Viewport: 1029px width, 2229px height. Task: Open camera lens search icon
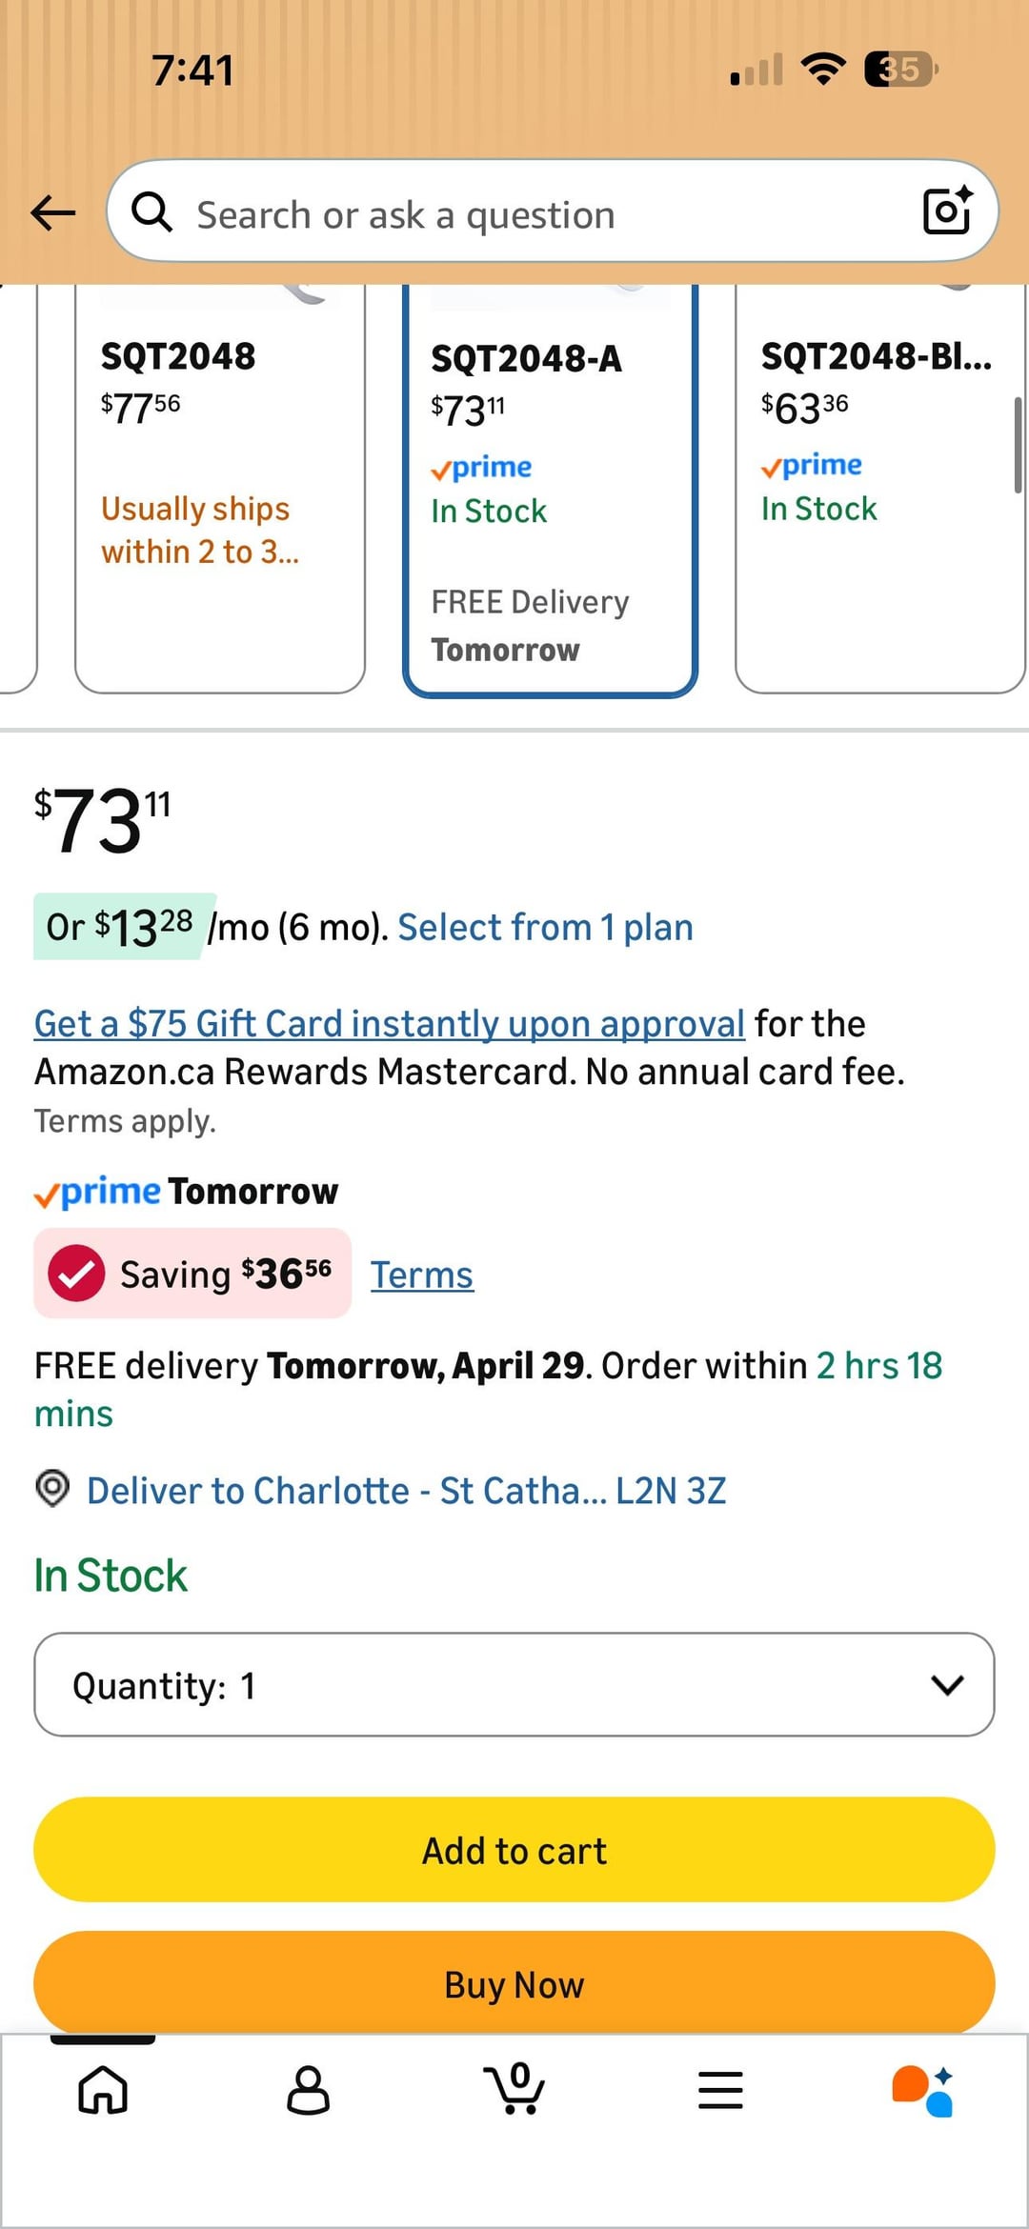947,211
